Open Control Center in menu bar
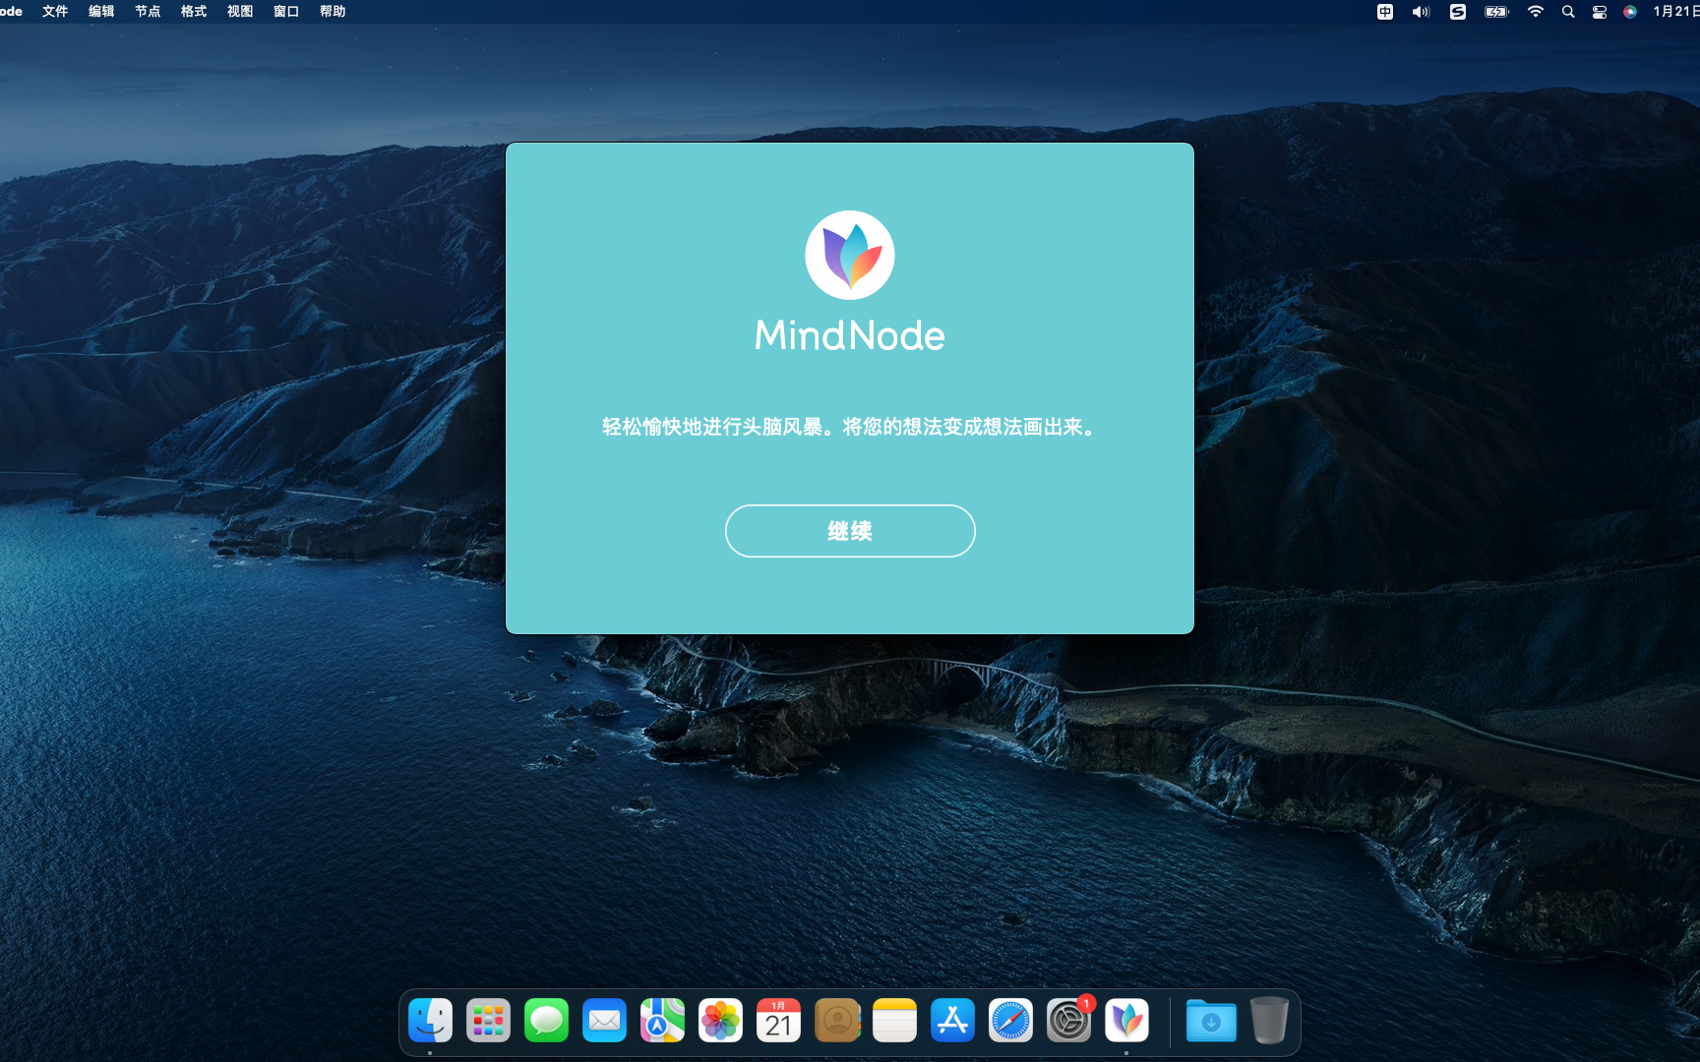This screenshot has height=1062, width=1700. (1600, 12)
